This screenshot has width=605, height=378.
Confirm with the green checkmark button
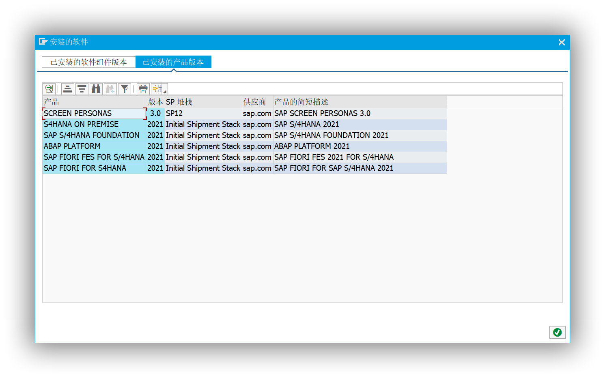point(557,332)
